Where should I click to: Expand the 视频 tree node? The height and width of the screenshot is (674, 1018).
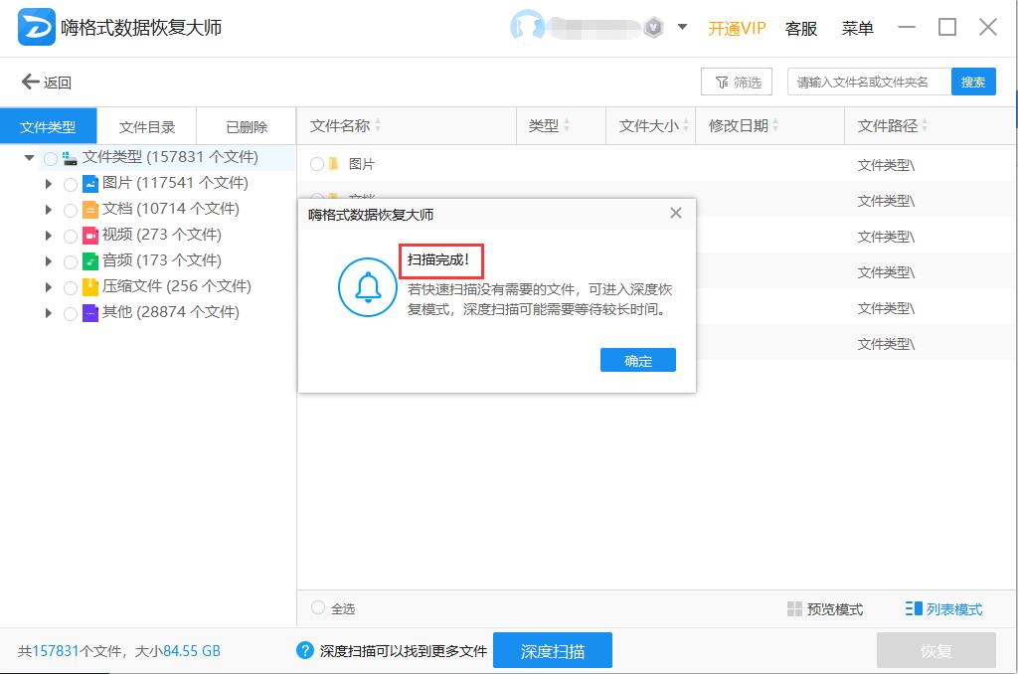[x=49, y=236]
